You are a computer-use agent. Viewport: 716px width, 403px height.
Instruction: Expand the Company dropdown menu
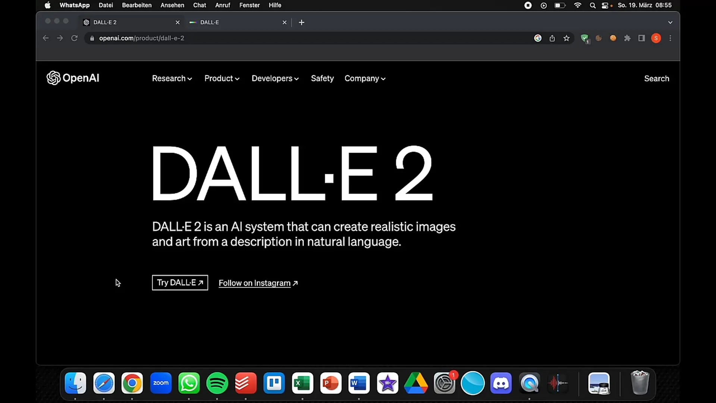coord(364,78)
